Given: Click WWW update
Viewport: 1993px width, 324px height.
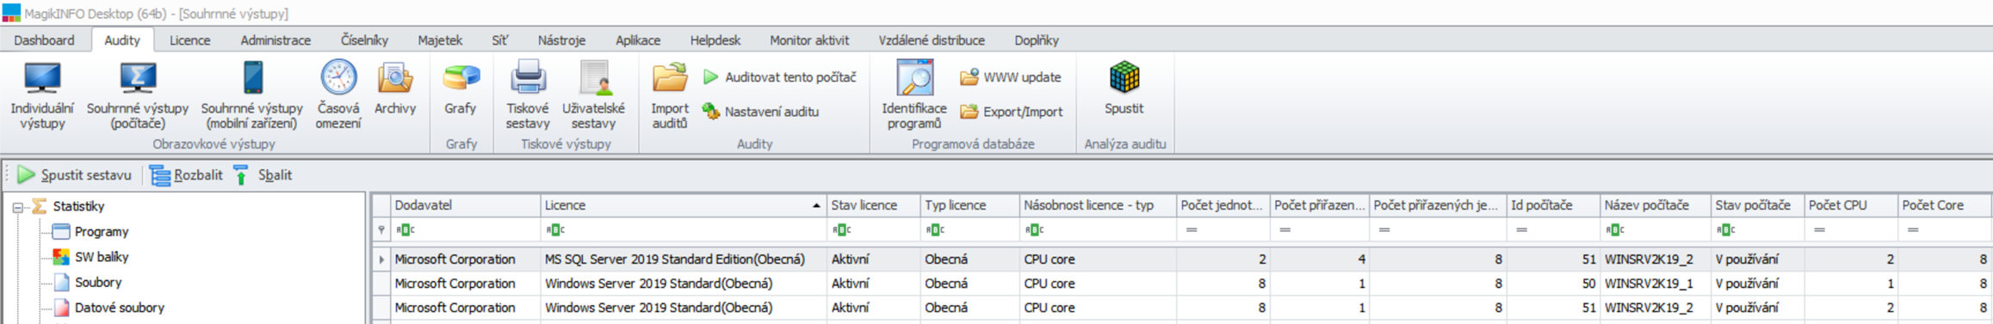Looking at the screenshot, I should click(1011, 77).
